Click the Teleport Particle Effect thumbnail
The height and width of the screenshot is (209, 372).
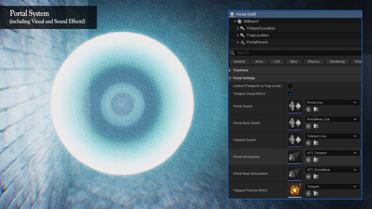click(295, 190)
